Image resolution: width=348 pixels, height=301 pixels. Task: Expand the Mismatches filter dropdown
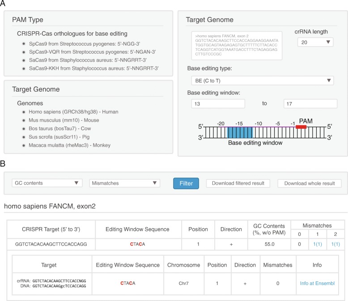click(x=124, y=183)
